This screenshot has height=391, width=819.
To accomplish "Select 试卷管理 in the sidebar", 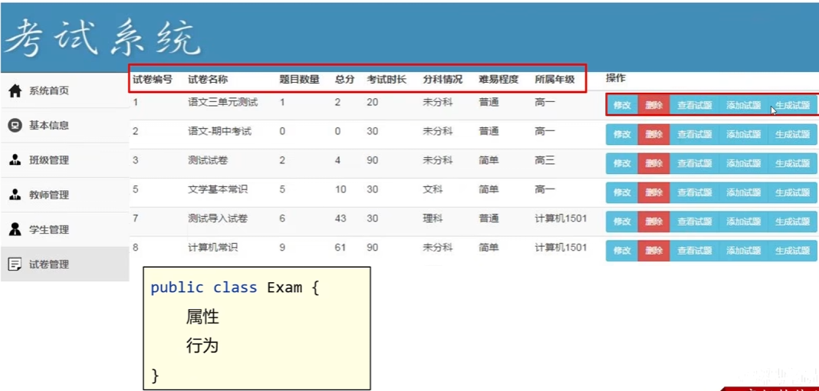I will tap(64, 264).
